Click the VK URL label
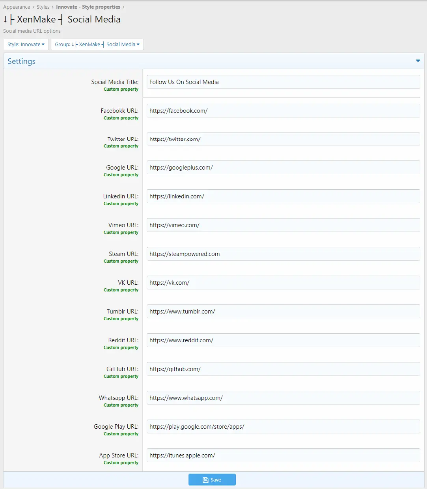The image size is (427, 489). 128,283
